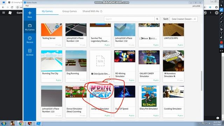Click the New plus icon in sidebar
The width and height of the screenshot is (224, 126).
tap(30, 14)
